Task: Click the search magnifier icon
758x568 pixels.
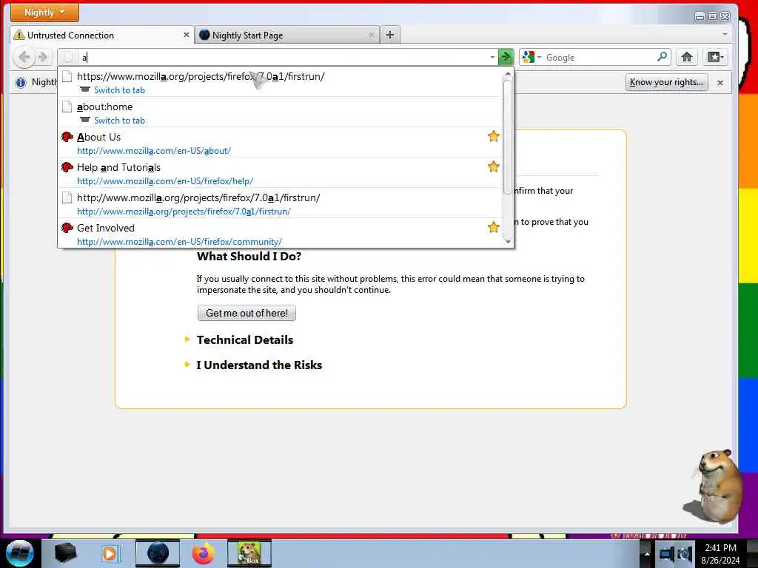Action: click(663, 57)
